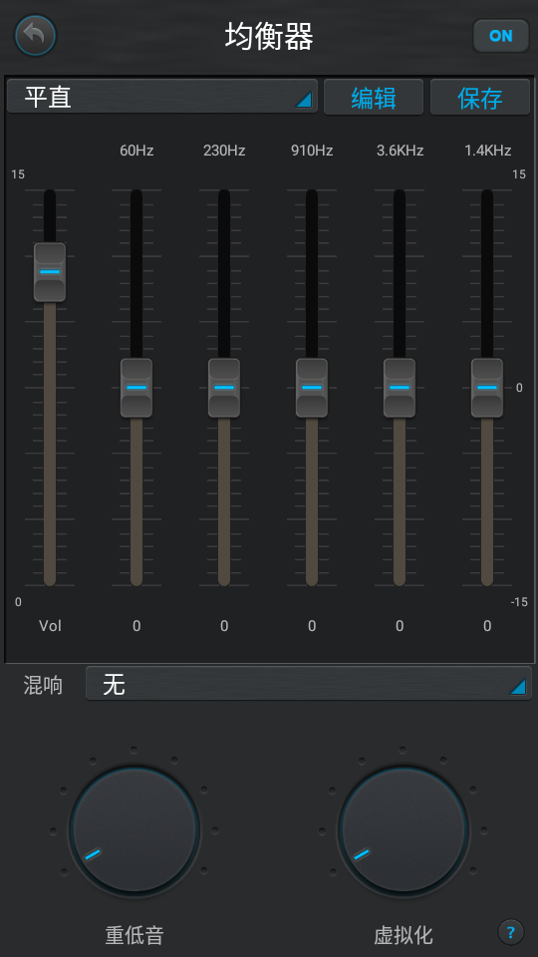Click the Vol slider handle
538x957 pixels.
point(50,271)
